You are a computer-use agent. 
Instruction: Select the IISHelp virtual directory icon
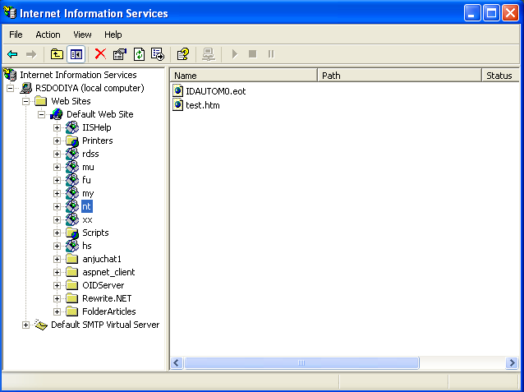click(72, 127)
